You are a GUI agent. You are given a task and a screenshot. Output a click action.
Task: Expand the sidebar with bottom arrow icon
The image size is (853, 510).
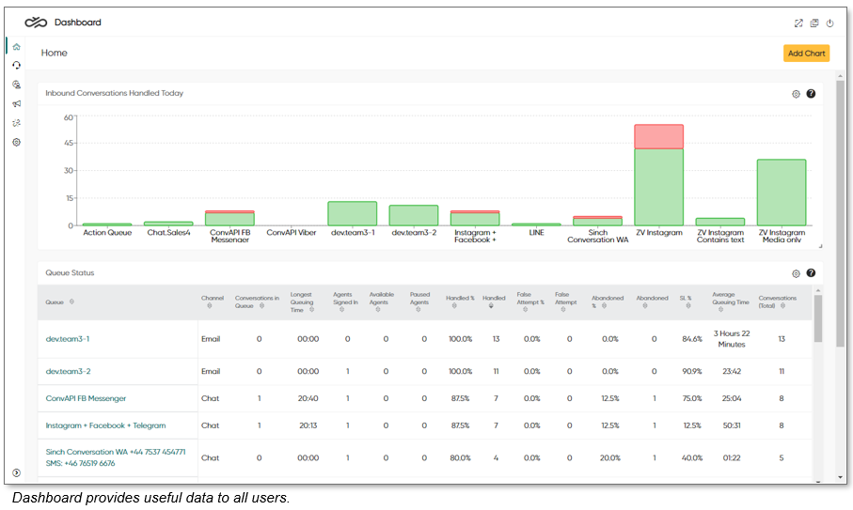tap(16, 472)
